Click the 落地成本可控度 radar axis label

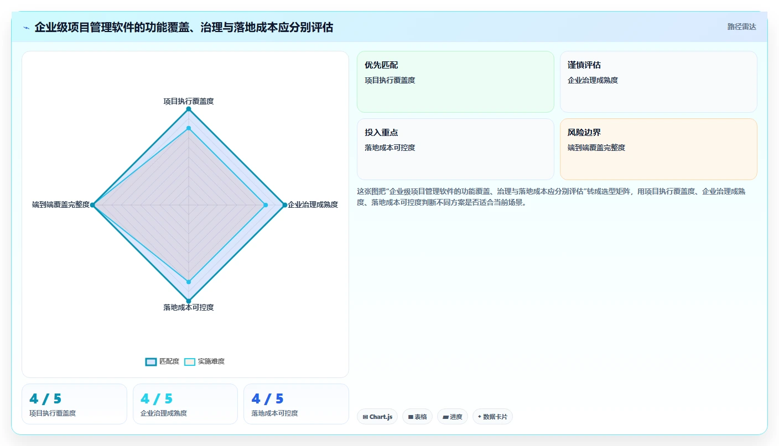pyautogui.click(x=189, y=307)
